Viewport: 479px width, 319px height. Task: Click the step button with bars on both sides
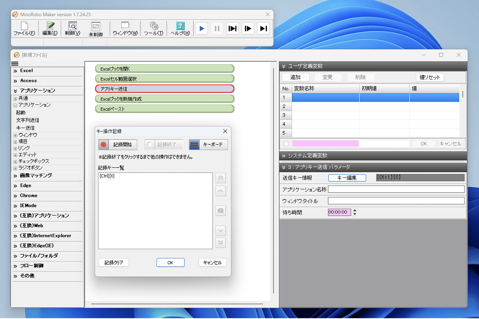click(232, 28)
